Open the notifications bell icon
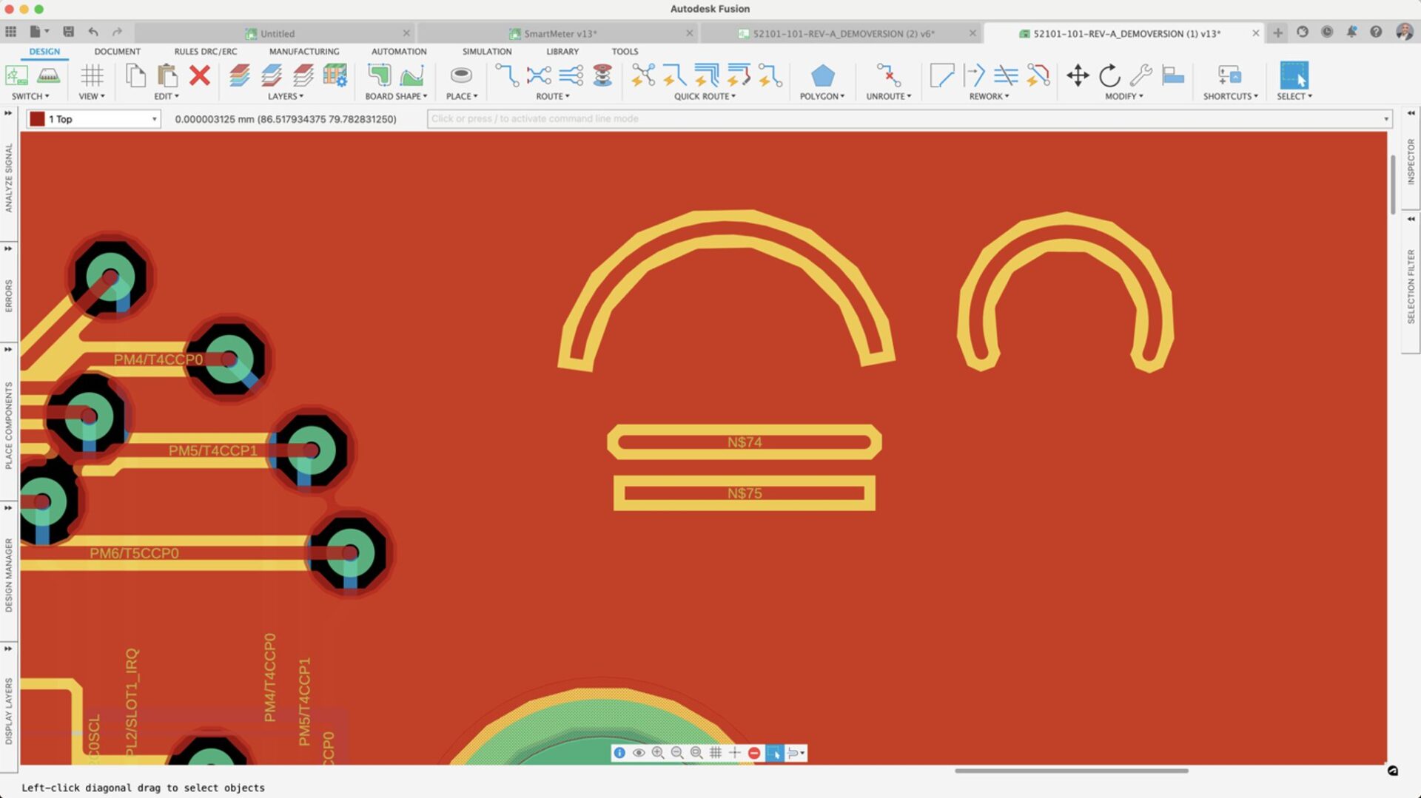Viewport: 1421px width, 798px height. [1351, 32]
